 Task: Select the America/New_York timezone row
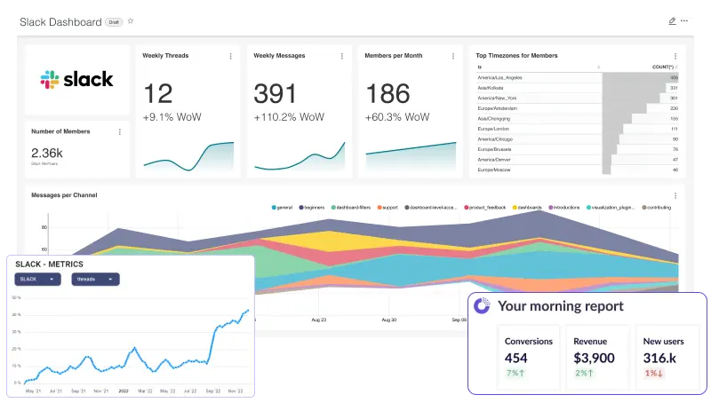click(578, 99)
